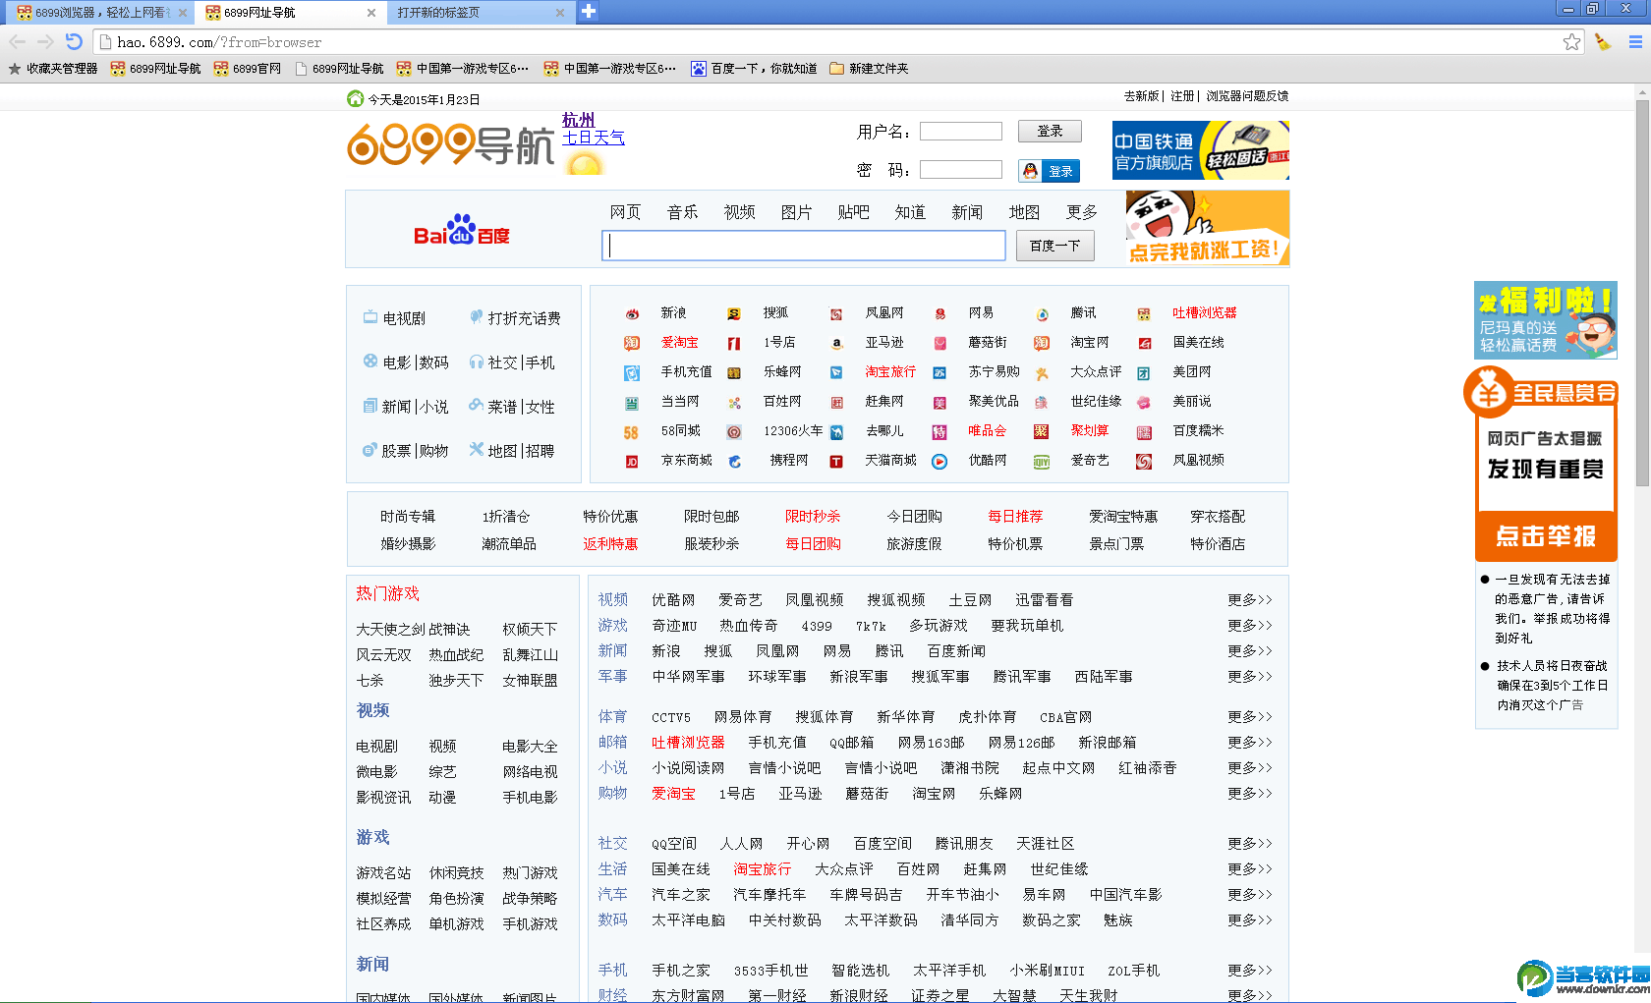
Task: Expand 更多>> in the 社交 row
Action: (x=1249, y=844)
